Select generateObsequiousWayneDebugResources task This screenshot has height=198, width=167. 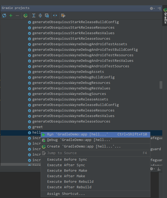click(71, 83)
